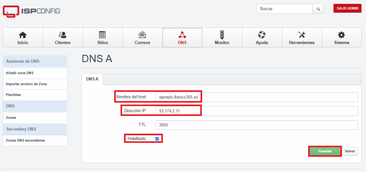Click the Volver button
The width and height of the screenshot is (366, 172).
point(350,151)
